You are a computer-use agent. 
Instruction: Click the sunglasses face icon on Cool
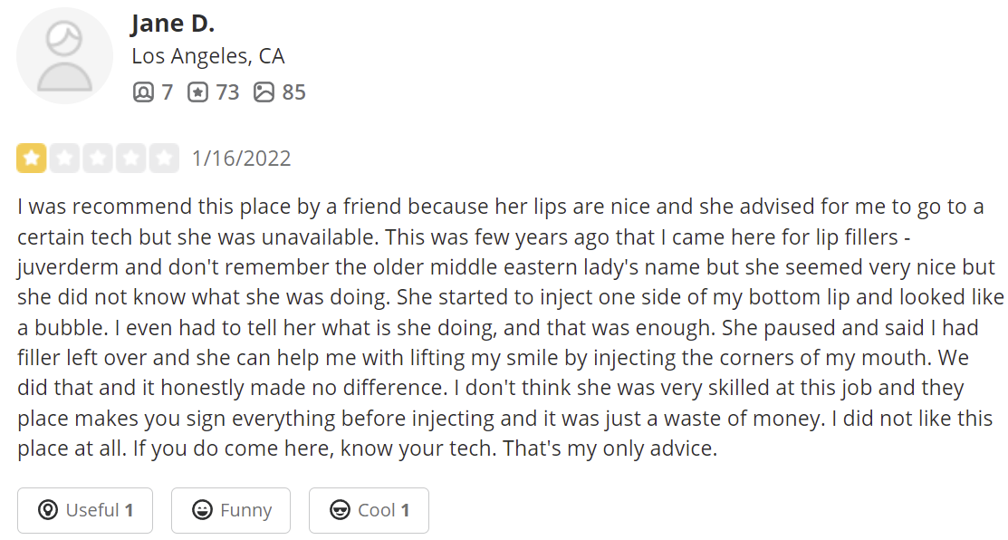pyautogui.click(x=341, y=510)
